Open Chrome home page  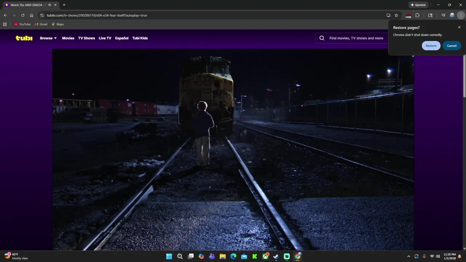pyautogui.click(x=32, y=15)
